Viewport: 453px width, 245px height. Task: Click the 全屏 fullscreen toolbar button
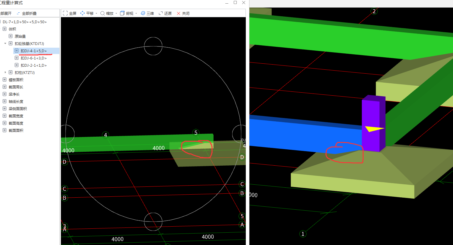tap(70, 14)
